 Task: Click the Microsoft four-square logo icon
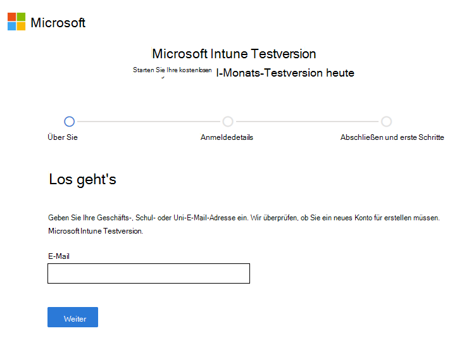point(16,22)
